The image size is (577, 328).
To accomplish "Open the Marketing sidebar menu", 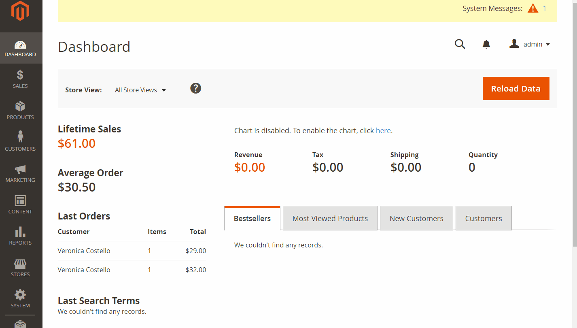I will [x=20, y=173].
